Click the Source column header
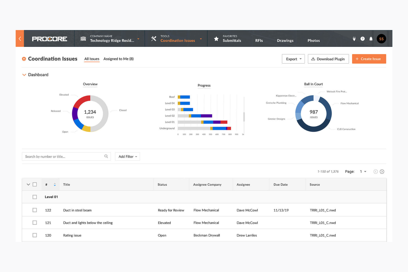Viewport: 408px width, 272px height. 315,184
